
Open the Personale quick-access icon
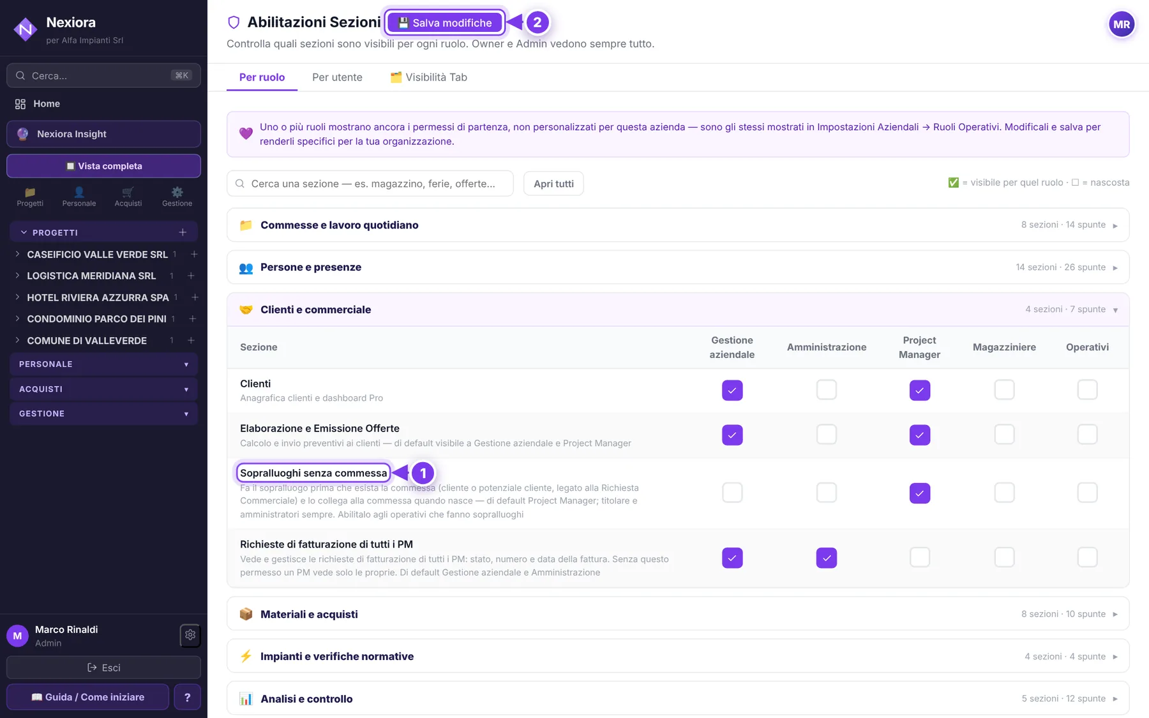(79, 197)
